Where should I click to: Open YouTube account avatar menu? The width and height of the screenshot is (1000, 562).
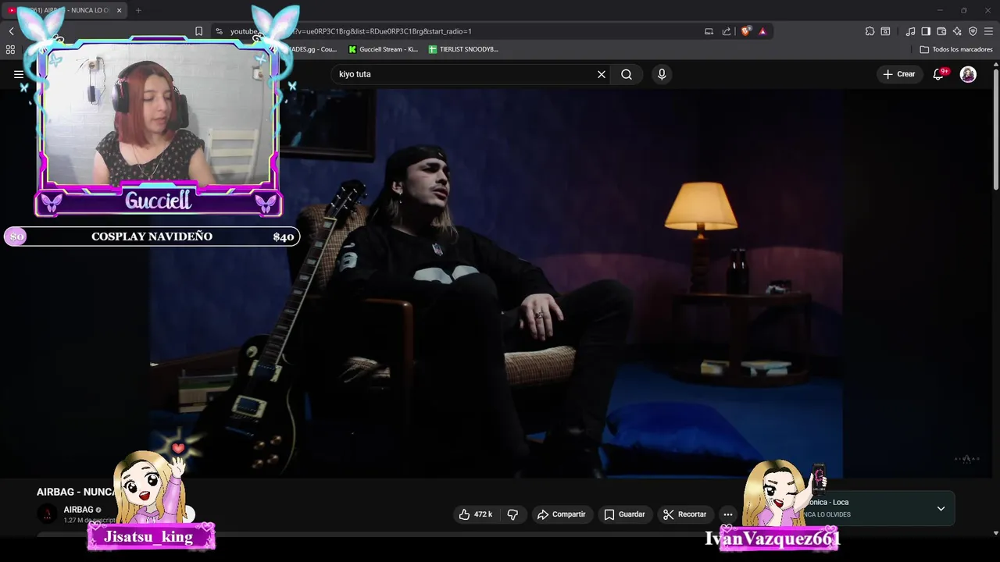tap(968, 74)
